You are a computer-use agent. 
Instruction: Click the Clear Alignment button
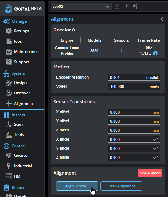click(x=121, y=186)
